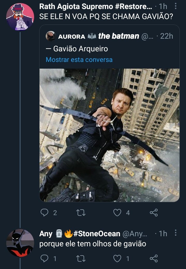Reply to Rath Agiota Supremo's tweet
This screenshot has height=269, width=186.
[44, 213]
